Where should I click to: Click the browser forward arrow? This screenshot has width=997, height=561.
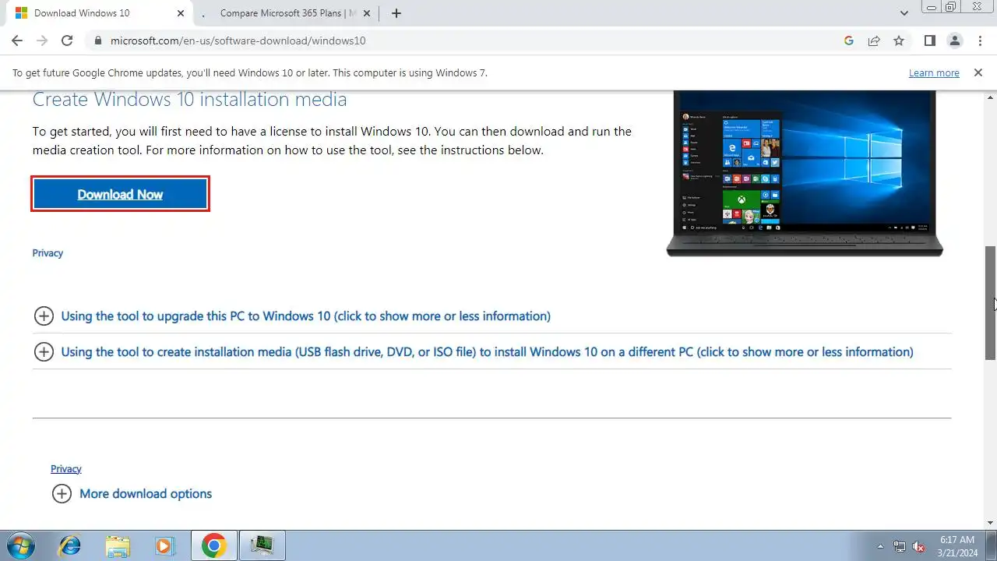[x=42, y=41]
